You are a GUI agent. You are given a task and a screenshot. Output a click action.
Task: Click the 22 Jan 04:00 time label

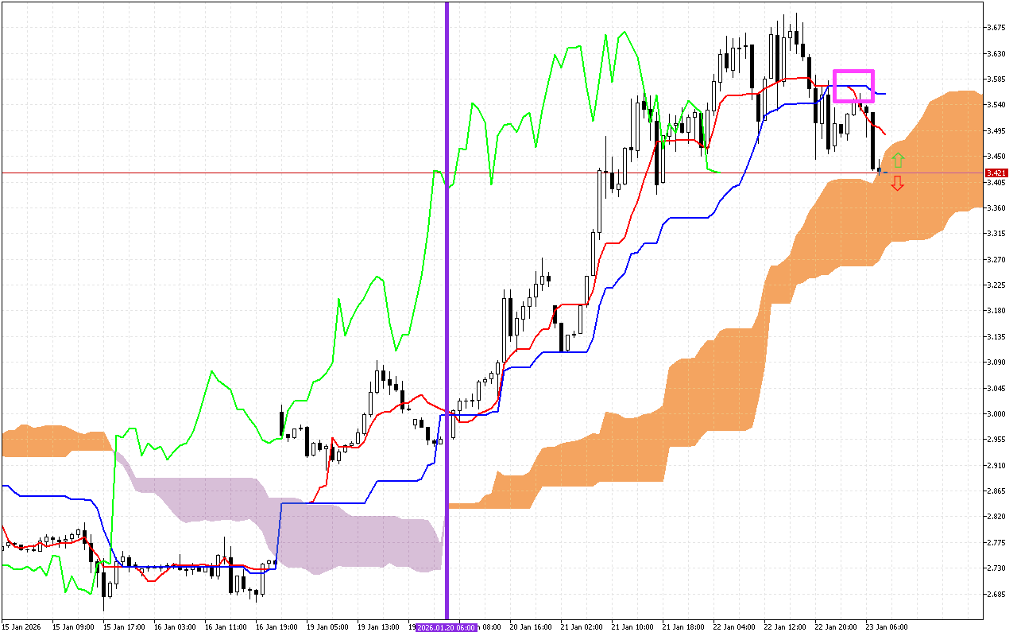[735, 627]
